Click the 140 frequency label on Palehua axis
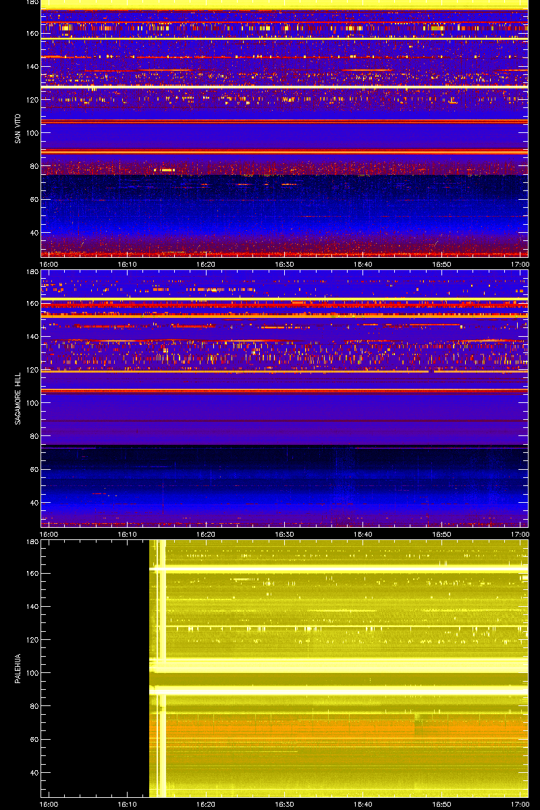The width and height of the screenshot is (540, 810). (32, 607)
